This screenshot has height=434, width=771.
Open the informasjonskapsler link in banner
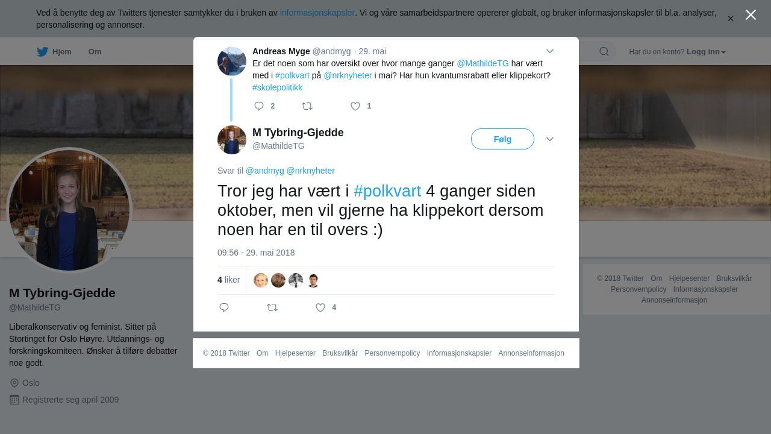pos(317,13)
